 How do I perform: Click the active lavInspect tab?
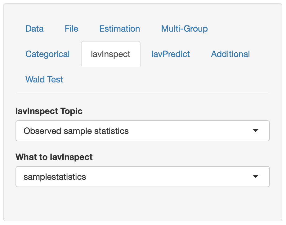[111, 54]
